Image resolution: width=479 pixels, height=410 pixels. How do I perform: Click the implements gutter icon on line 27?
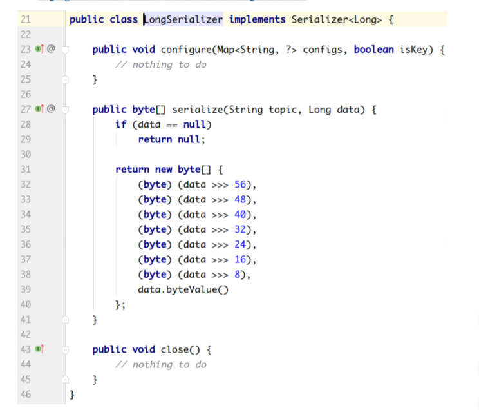click(39, 108)
